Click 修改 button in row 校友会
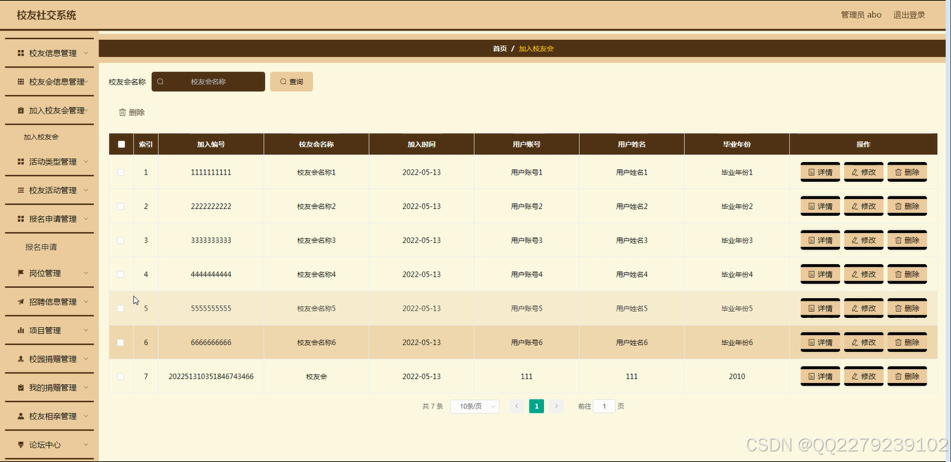951x462 pixels. (863, 376)
